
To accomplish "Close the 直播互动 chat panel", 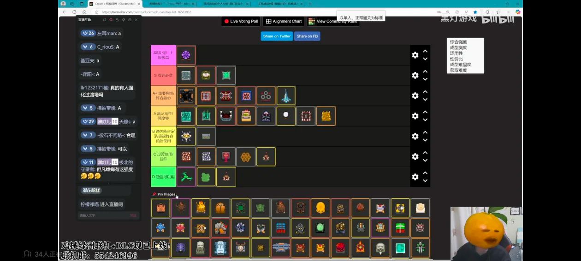I will click(x=136, y=20).
